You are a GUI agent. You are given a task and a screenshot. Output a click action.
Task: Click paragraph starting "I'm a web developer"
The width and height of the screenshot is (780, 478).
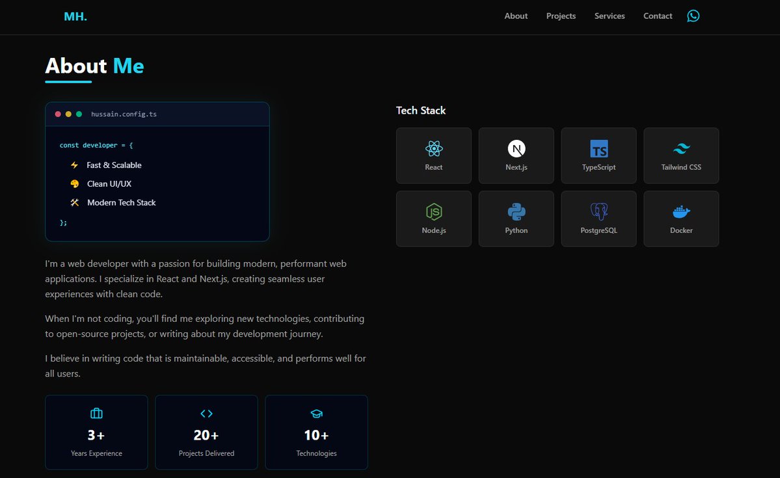[196, 278]
